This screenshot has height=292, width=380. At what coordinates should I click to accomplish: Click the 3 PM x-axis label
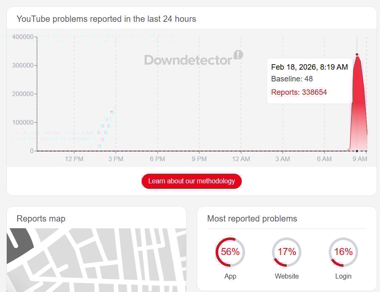(116, 159)
